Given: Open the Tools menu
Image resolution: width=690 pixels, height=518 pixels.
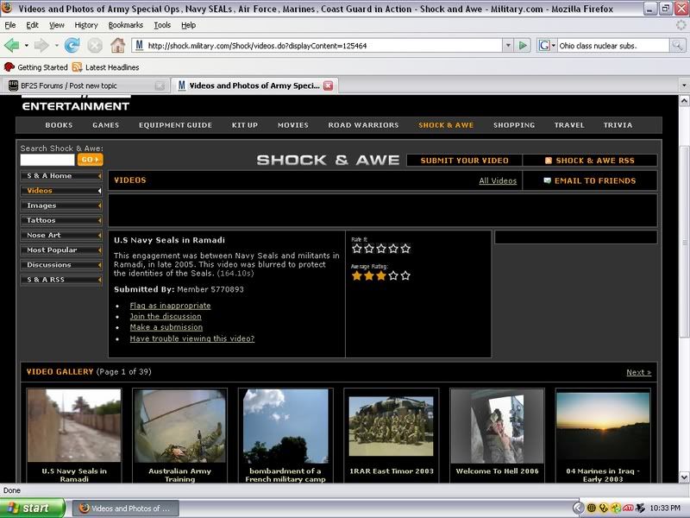Looking at the screenshot, I should [162, 25].
